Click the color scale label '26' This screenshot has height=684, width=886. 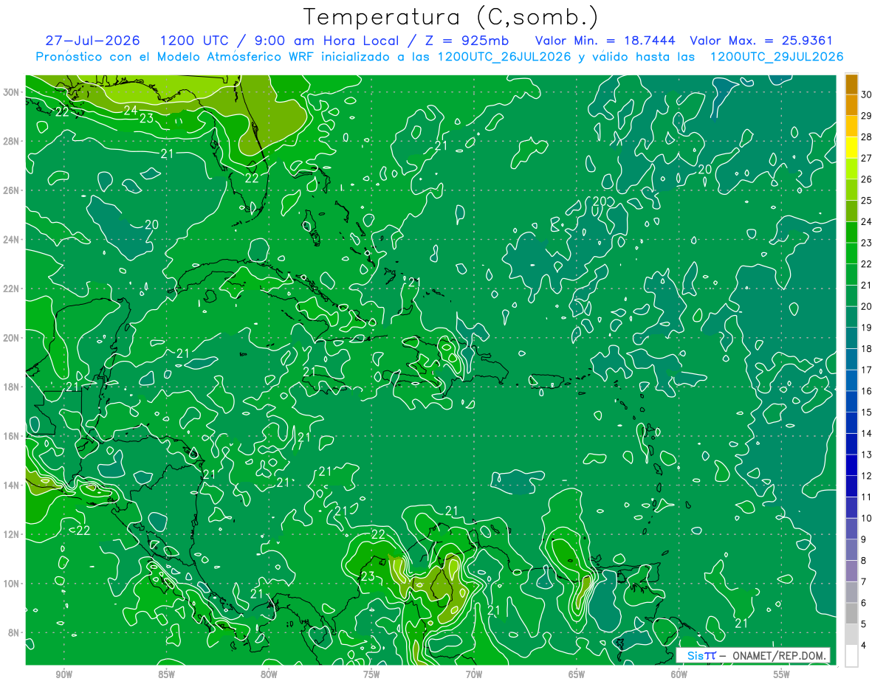click(867, 179)
